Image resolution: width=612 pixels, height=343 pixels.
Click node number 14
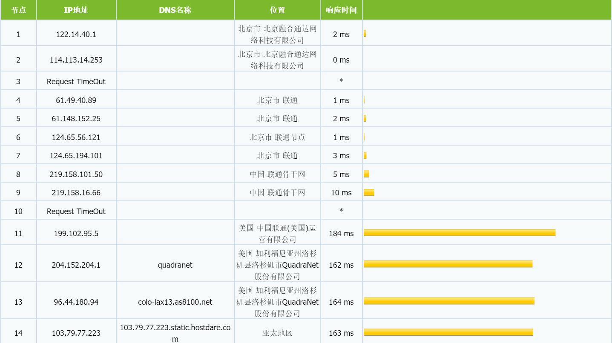18,333
